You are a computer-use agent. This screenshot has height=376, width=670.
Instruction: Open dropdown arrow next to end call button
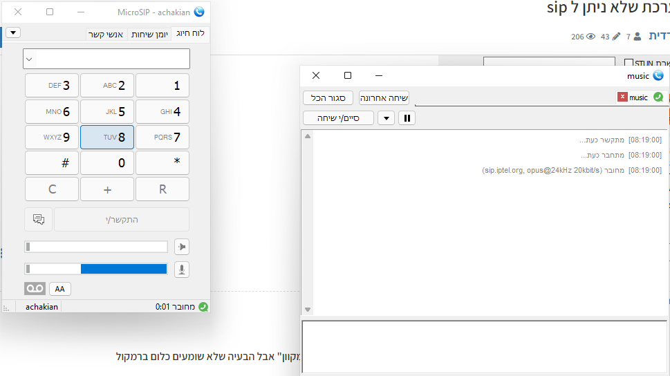pos(387,118)
